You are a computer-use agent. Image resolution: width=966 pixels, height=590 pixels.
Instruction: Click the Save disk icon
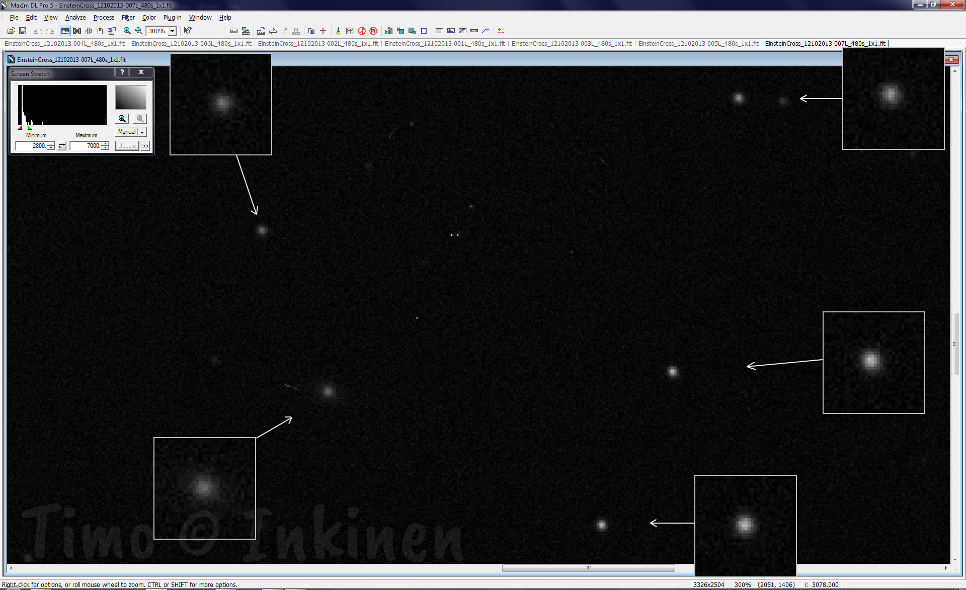click(23, 31)
